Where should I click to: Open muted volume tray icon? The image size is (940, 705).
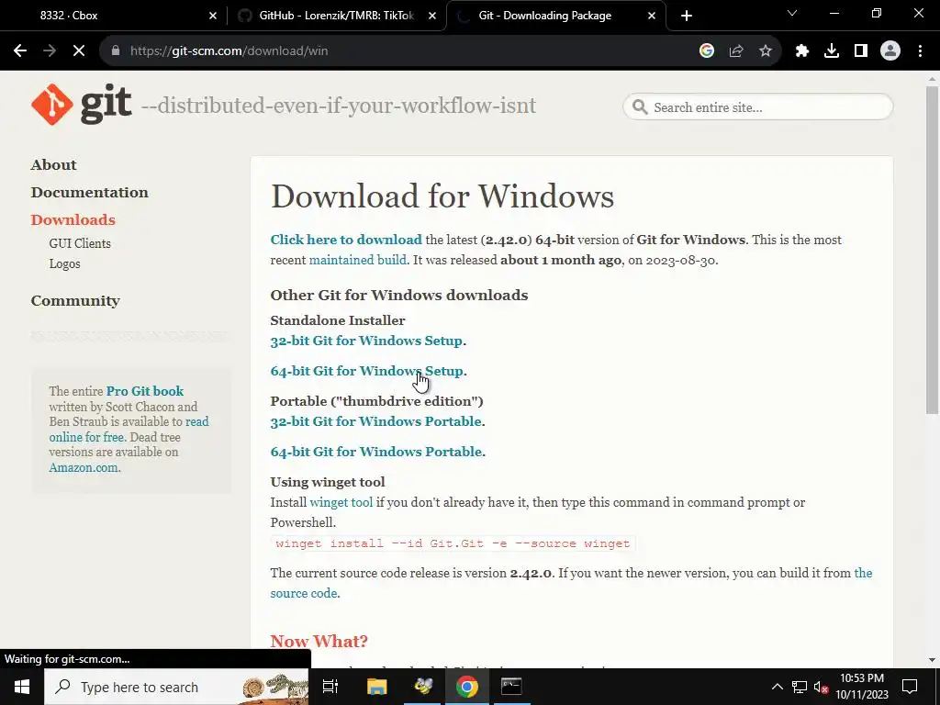(821, 687)
